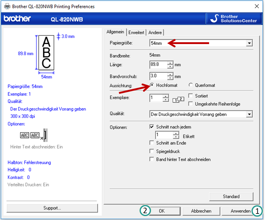Click the Bandbreite 54mm value
The width and height of the screenshot is (265, 220).
(x=155, y=55)
